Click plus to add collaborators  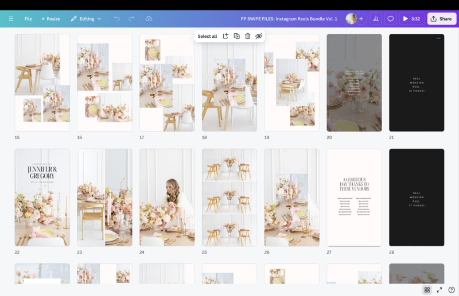pos(361,19)
